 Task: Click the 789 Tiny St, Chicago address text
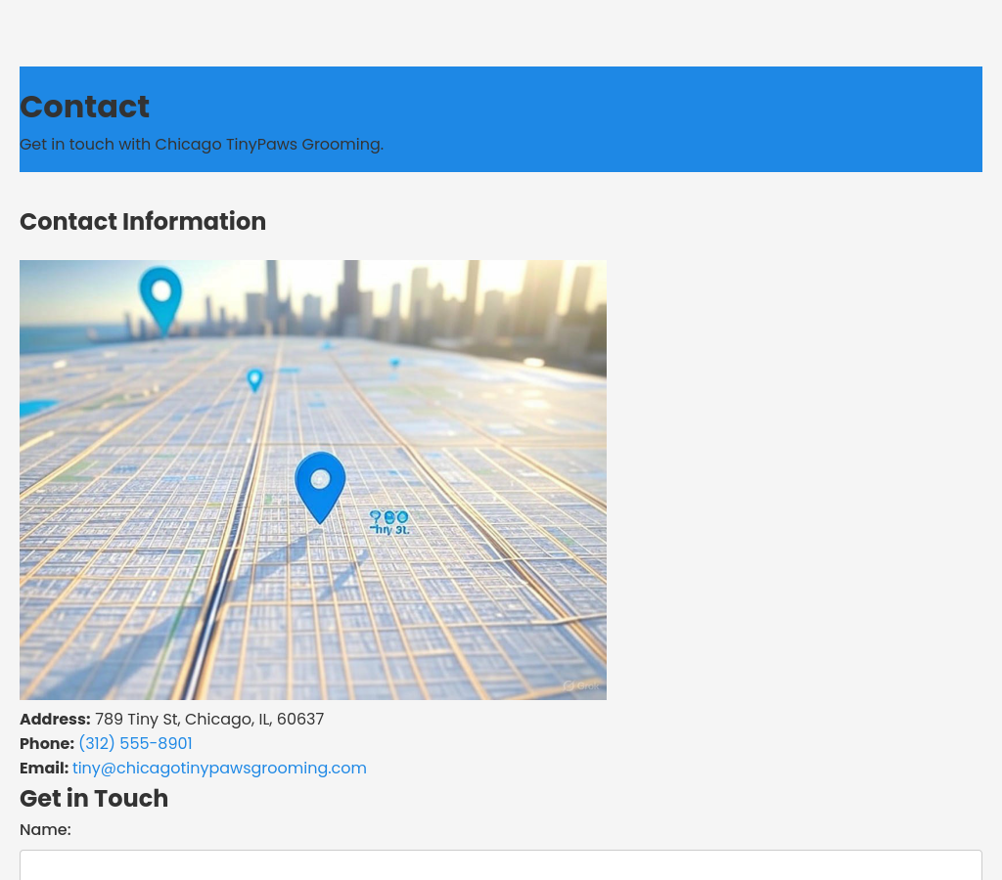209,720
